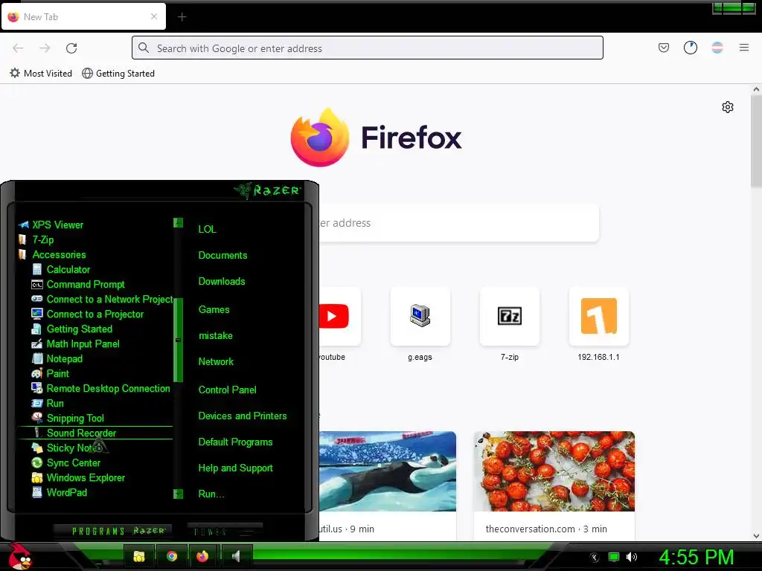The height and width of the screenshot is (571, 762).
Task: Reload the current page
Action: click(x=71, y=48)
